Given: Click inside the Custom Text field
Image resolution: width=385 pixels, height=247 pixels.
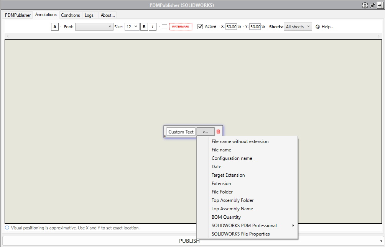Looking at the screenshot, I should click(x=181, y=131).
